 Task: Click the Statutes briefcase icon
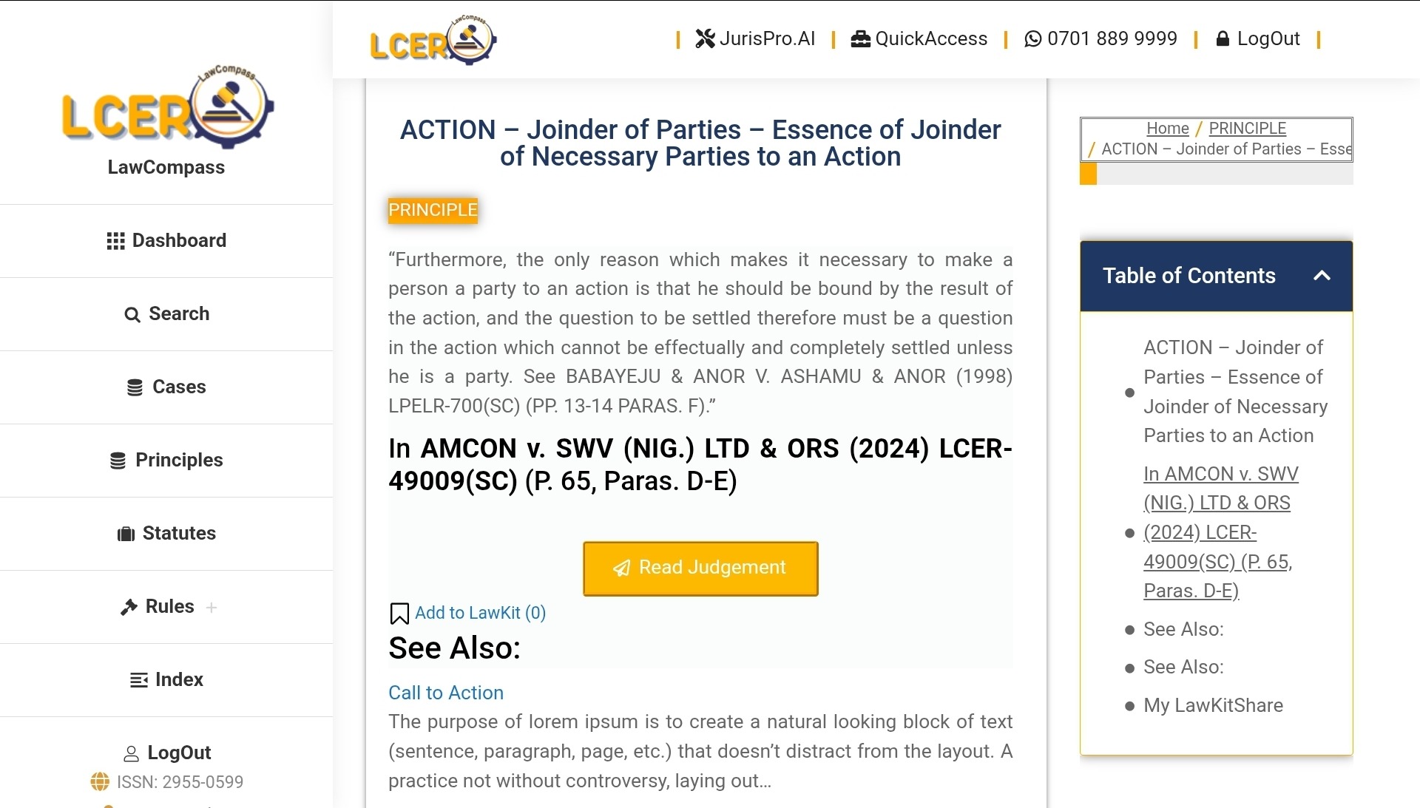point(126,534)
